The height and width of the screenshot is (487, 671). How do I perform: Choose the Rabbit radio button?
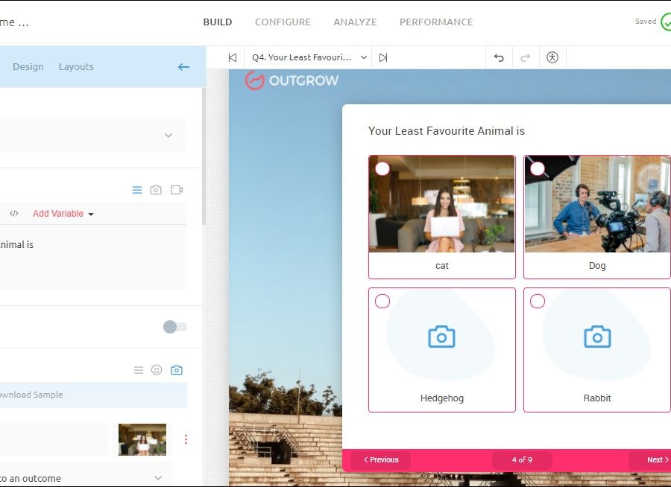(538, 302)
